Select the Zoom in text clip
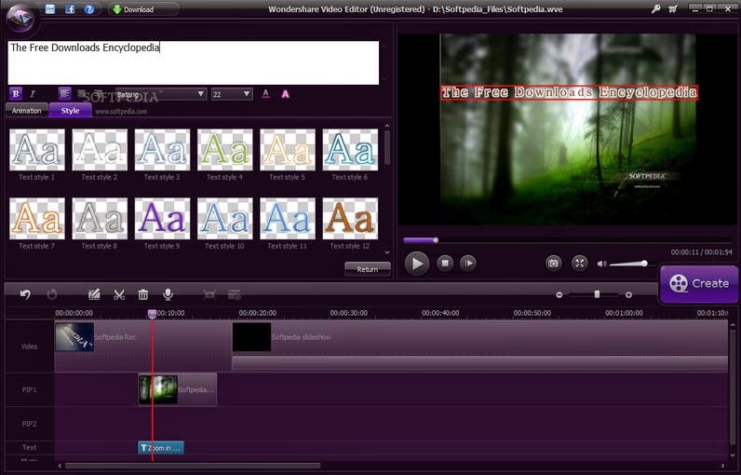The width and height of the screenshot is (741, 475). (161, 448)
